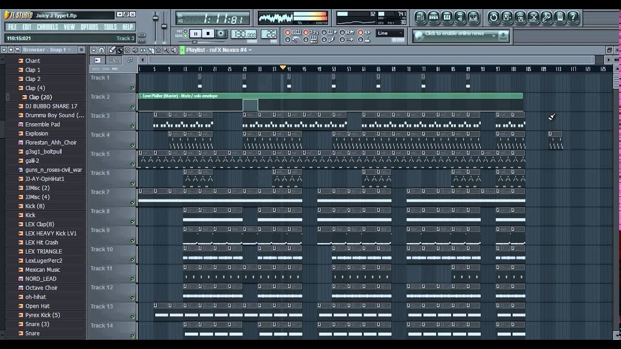This screenshot has width=621, height=349.
Task: Choose the mute tool in playlist toolbar
Action: (135, 50)
